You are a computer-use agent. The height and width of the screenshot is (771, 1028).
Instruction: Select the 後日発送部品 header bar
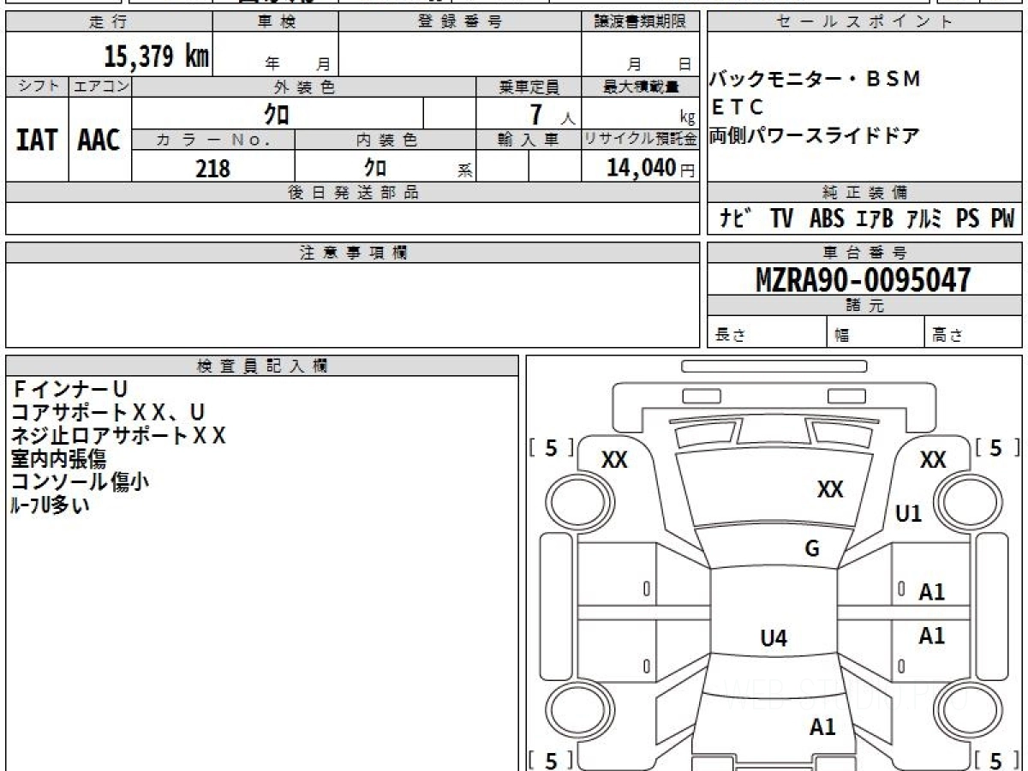coord(353,193)
